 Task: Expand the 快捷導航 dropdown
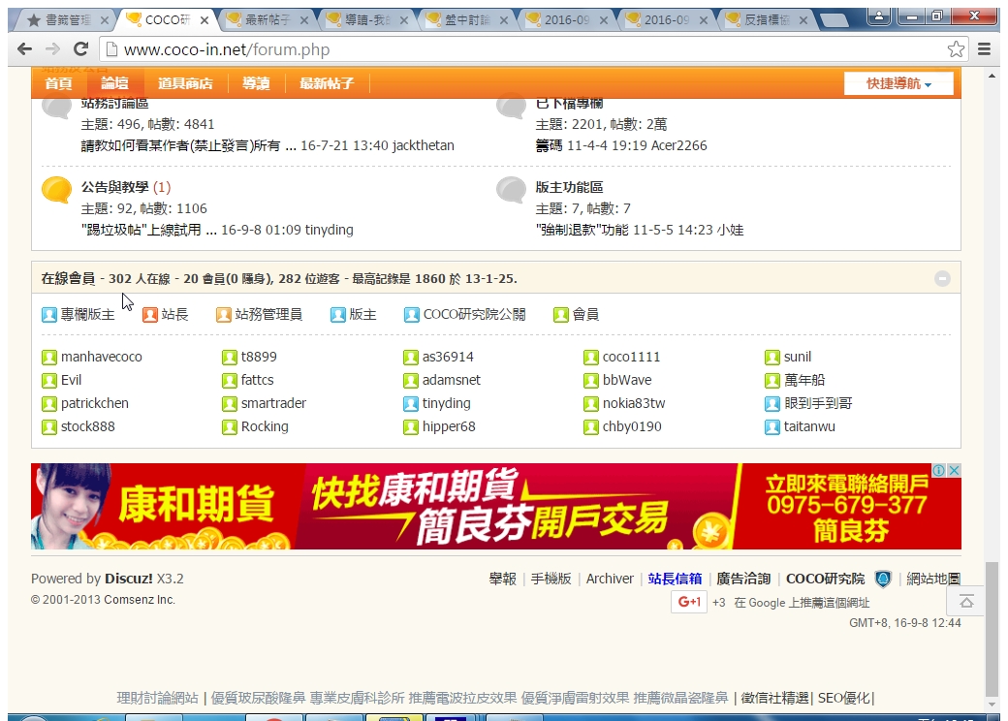pos(898,83)
